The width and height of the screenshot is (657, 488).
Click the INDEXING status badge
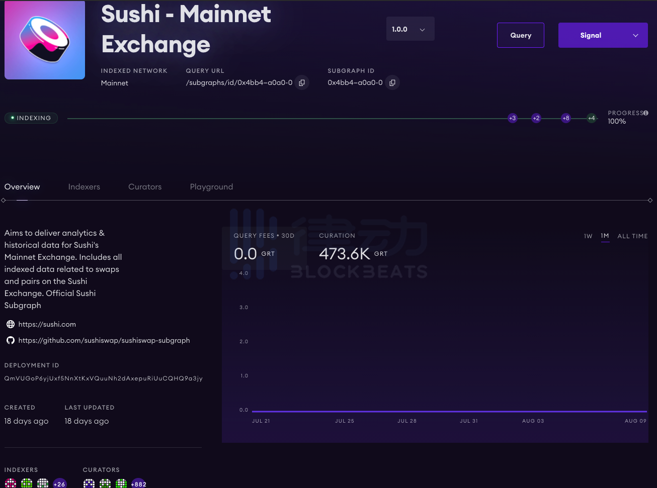31,118
